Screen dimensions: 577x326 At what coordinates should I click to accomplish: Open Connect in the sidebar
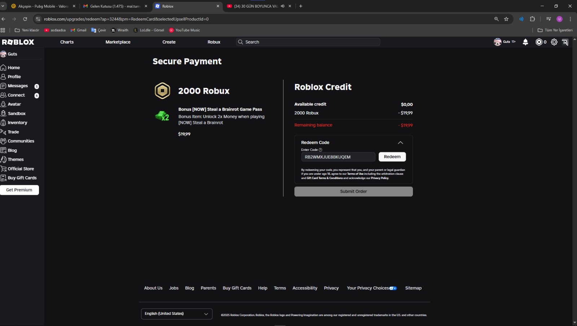click(x=13, y=95)
